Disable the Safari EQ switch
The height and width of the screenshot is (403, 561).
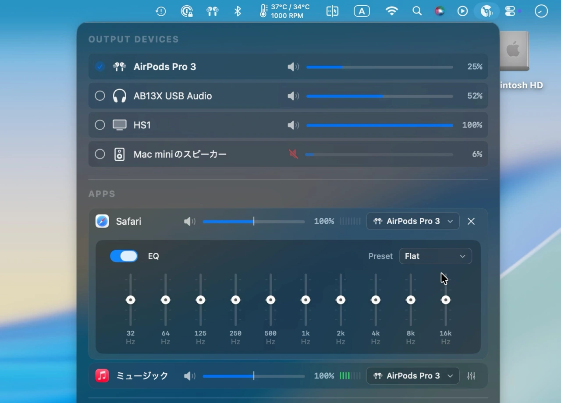(x=124, y=256)
